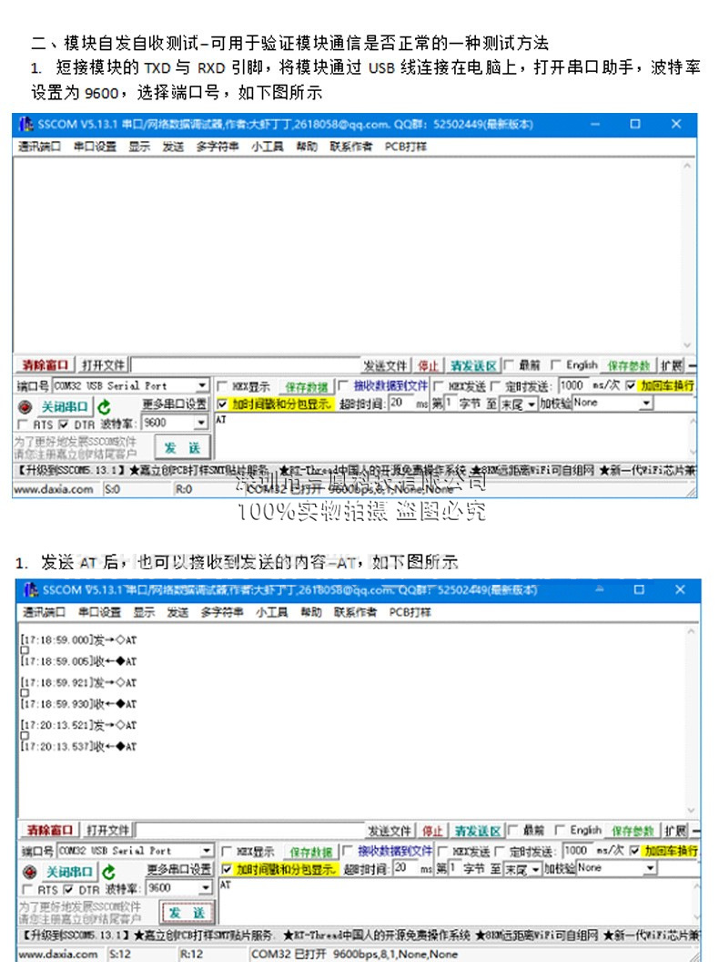
Task: Click 关闭串口 button in AT-log SSCOM window
Action: coord(69,872)
